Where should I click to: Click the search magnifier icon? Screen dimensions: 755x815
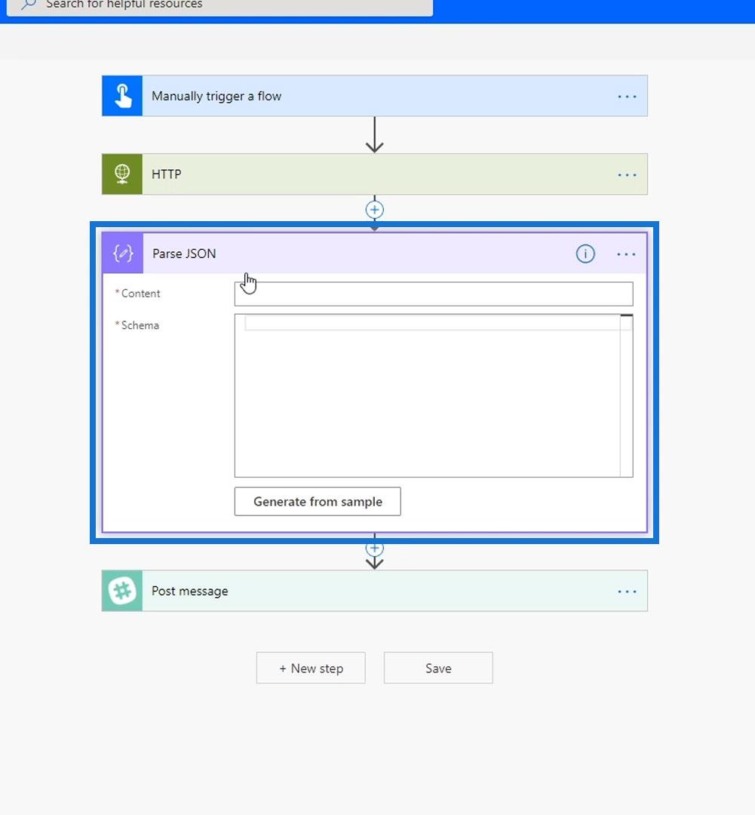coord(29,5)
